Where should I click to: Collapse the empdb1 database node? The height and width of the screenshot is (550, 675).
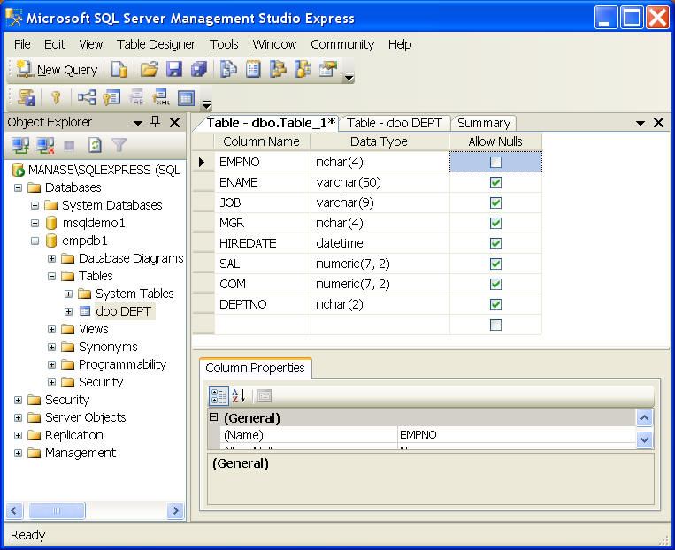pos(35,241)
